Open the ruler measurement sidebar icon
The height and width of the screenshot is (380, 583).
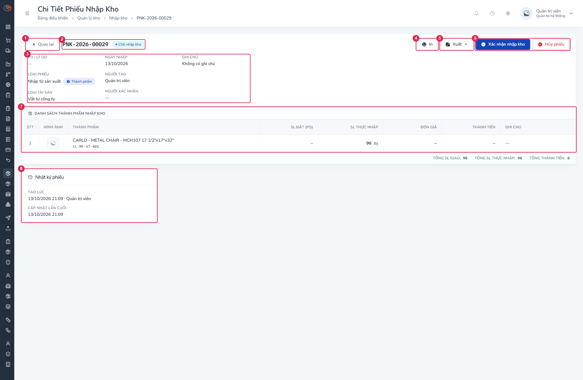click(8, 320)
